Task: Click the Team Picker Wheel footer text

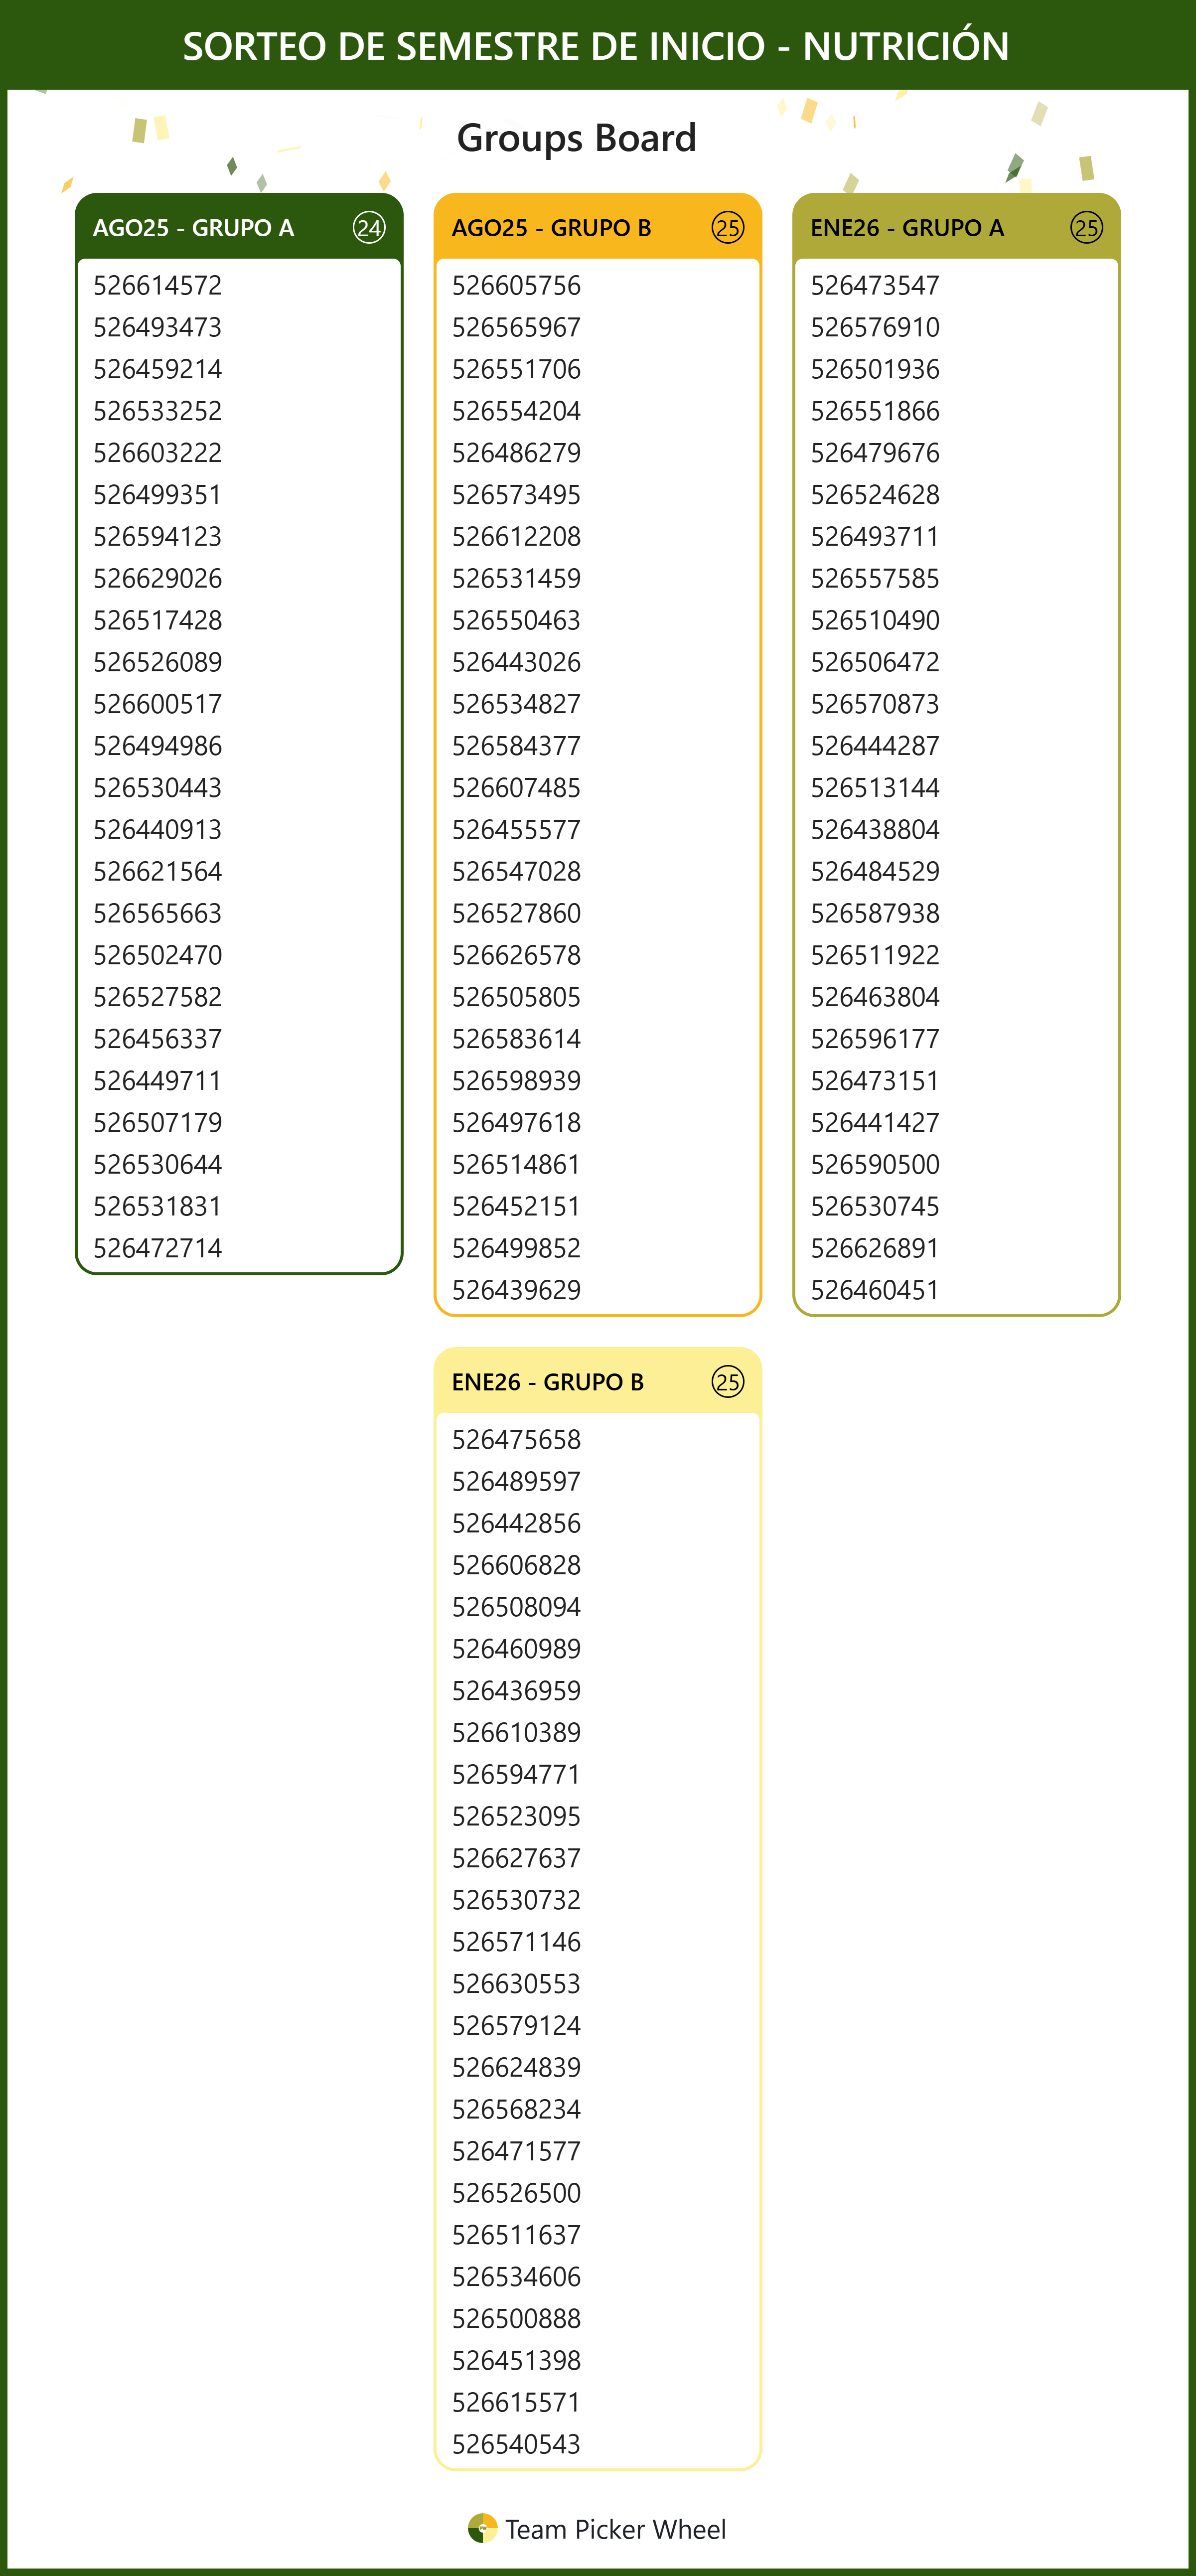Action: tap(616, 2529)
